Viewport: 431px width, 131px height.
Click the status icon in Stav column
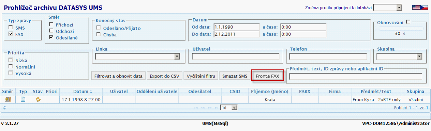click(x=38, y=99)
